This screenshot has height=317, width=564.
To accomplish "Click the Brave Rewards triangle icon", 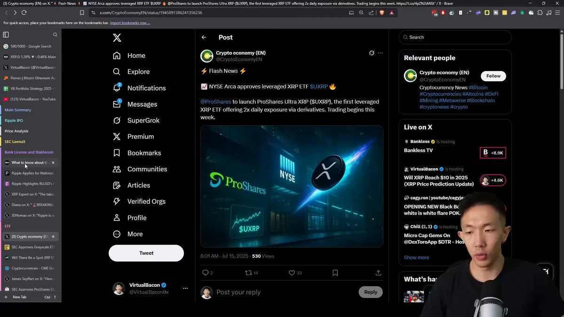I will pos(392,13).
